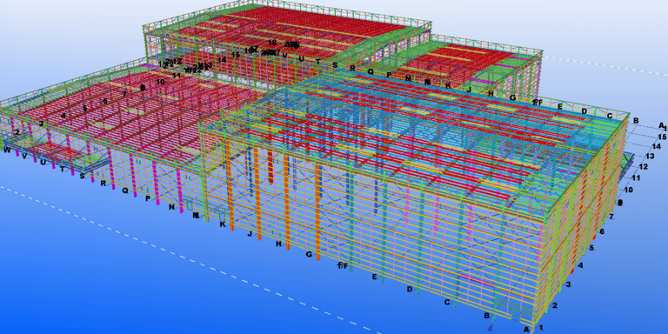Click grid label 3 on the red roof framing

click(41, 124)
